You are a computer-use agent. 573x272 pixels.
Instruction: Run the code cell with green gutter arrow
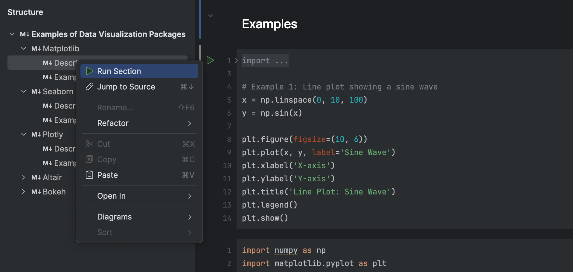pos(210,61)
